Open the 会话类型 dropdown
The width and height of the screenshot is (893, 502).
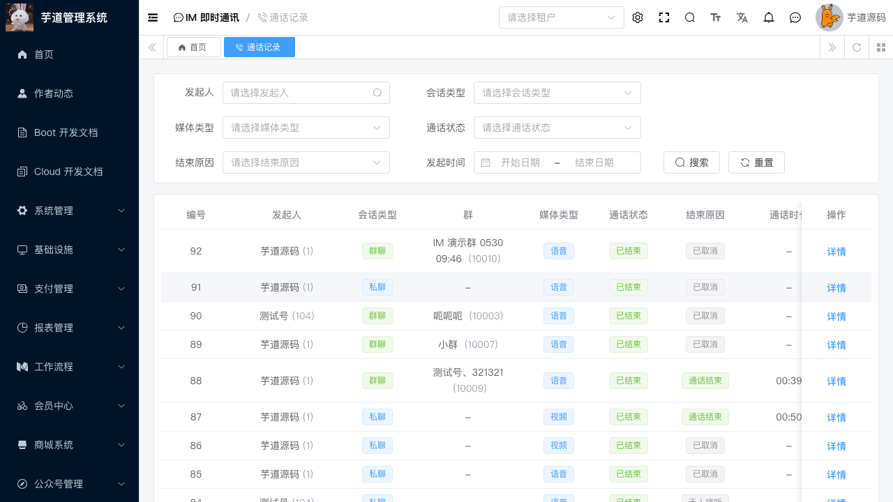[x=557, y=93]
